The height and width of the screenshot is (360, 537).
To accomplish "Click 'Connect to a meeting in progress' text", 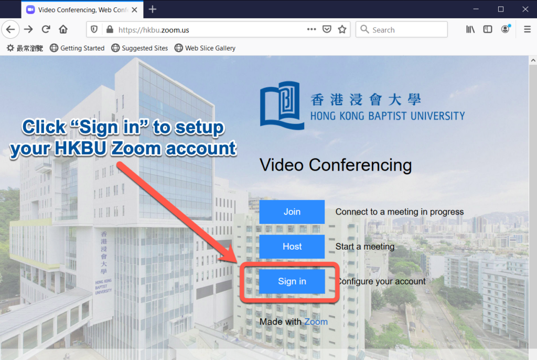I will tap(400, 212).
